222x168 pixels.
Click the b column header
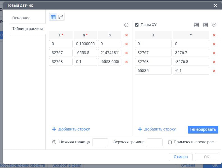click(110, 35)
